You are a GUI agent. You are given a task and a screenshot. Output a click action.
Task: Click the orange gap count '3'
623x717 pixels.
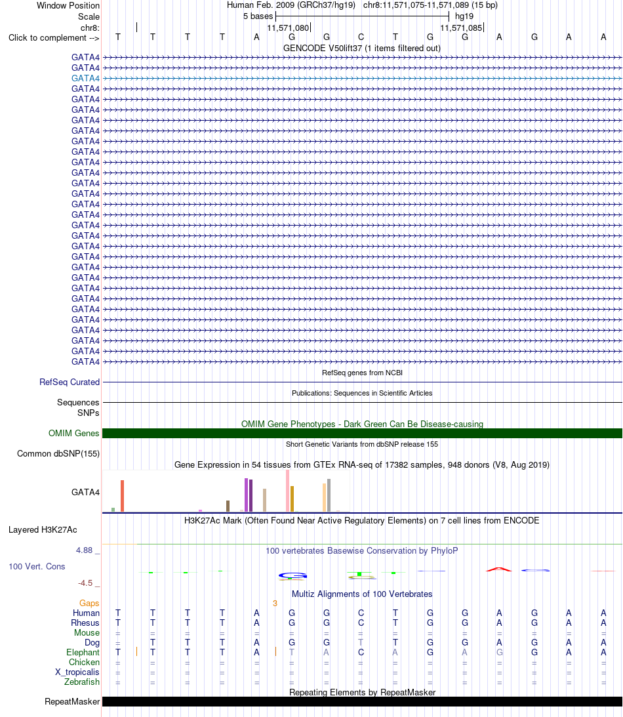coord(275,603)
